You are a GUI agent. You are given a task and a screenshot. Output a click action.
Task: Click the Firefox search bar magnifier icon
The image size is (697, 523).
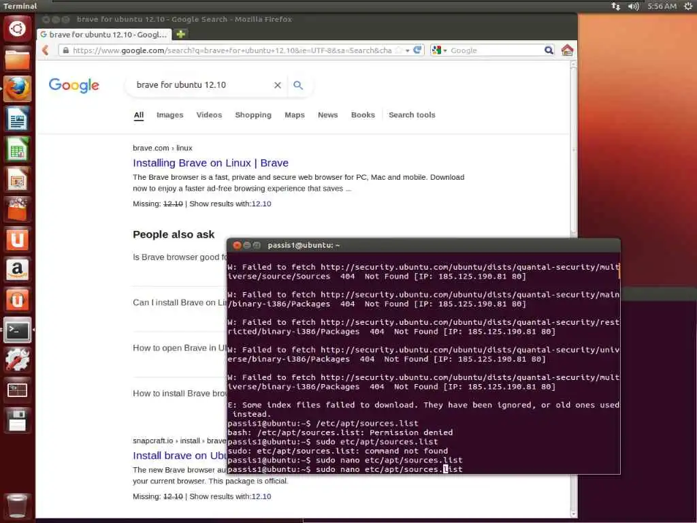tap(549, 50)
